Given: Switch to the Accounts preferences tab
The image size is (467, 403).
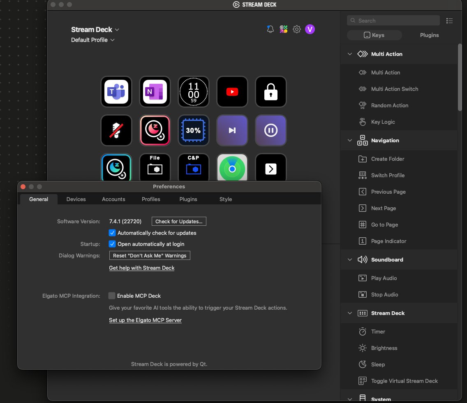Looking at the screenshot, I should [x=113, y=199].
